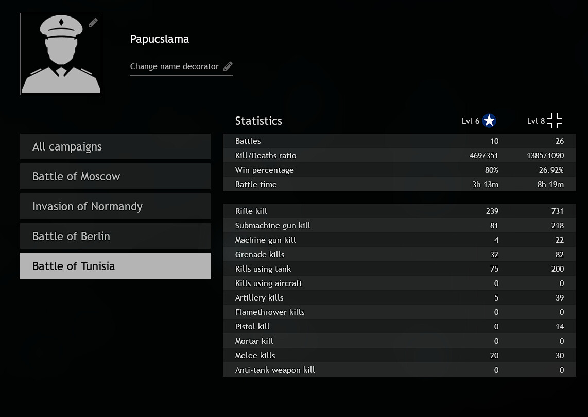Click the Win percentage statistics row
Screen dimensions: 588x417
(400, 170)
